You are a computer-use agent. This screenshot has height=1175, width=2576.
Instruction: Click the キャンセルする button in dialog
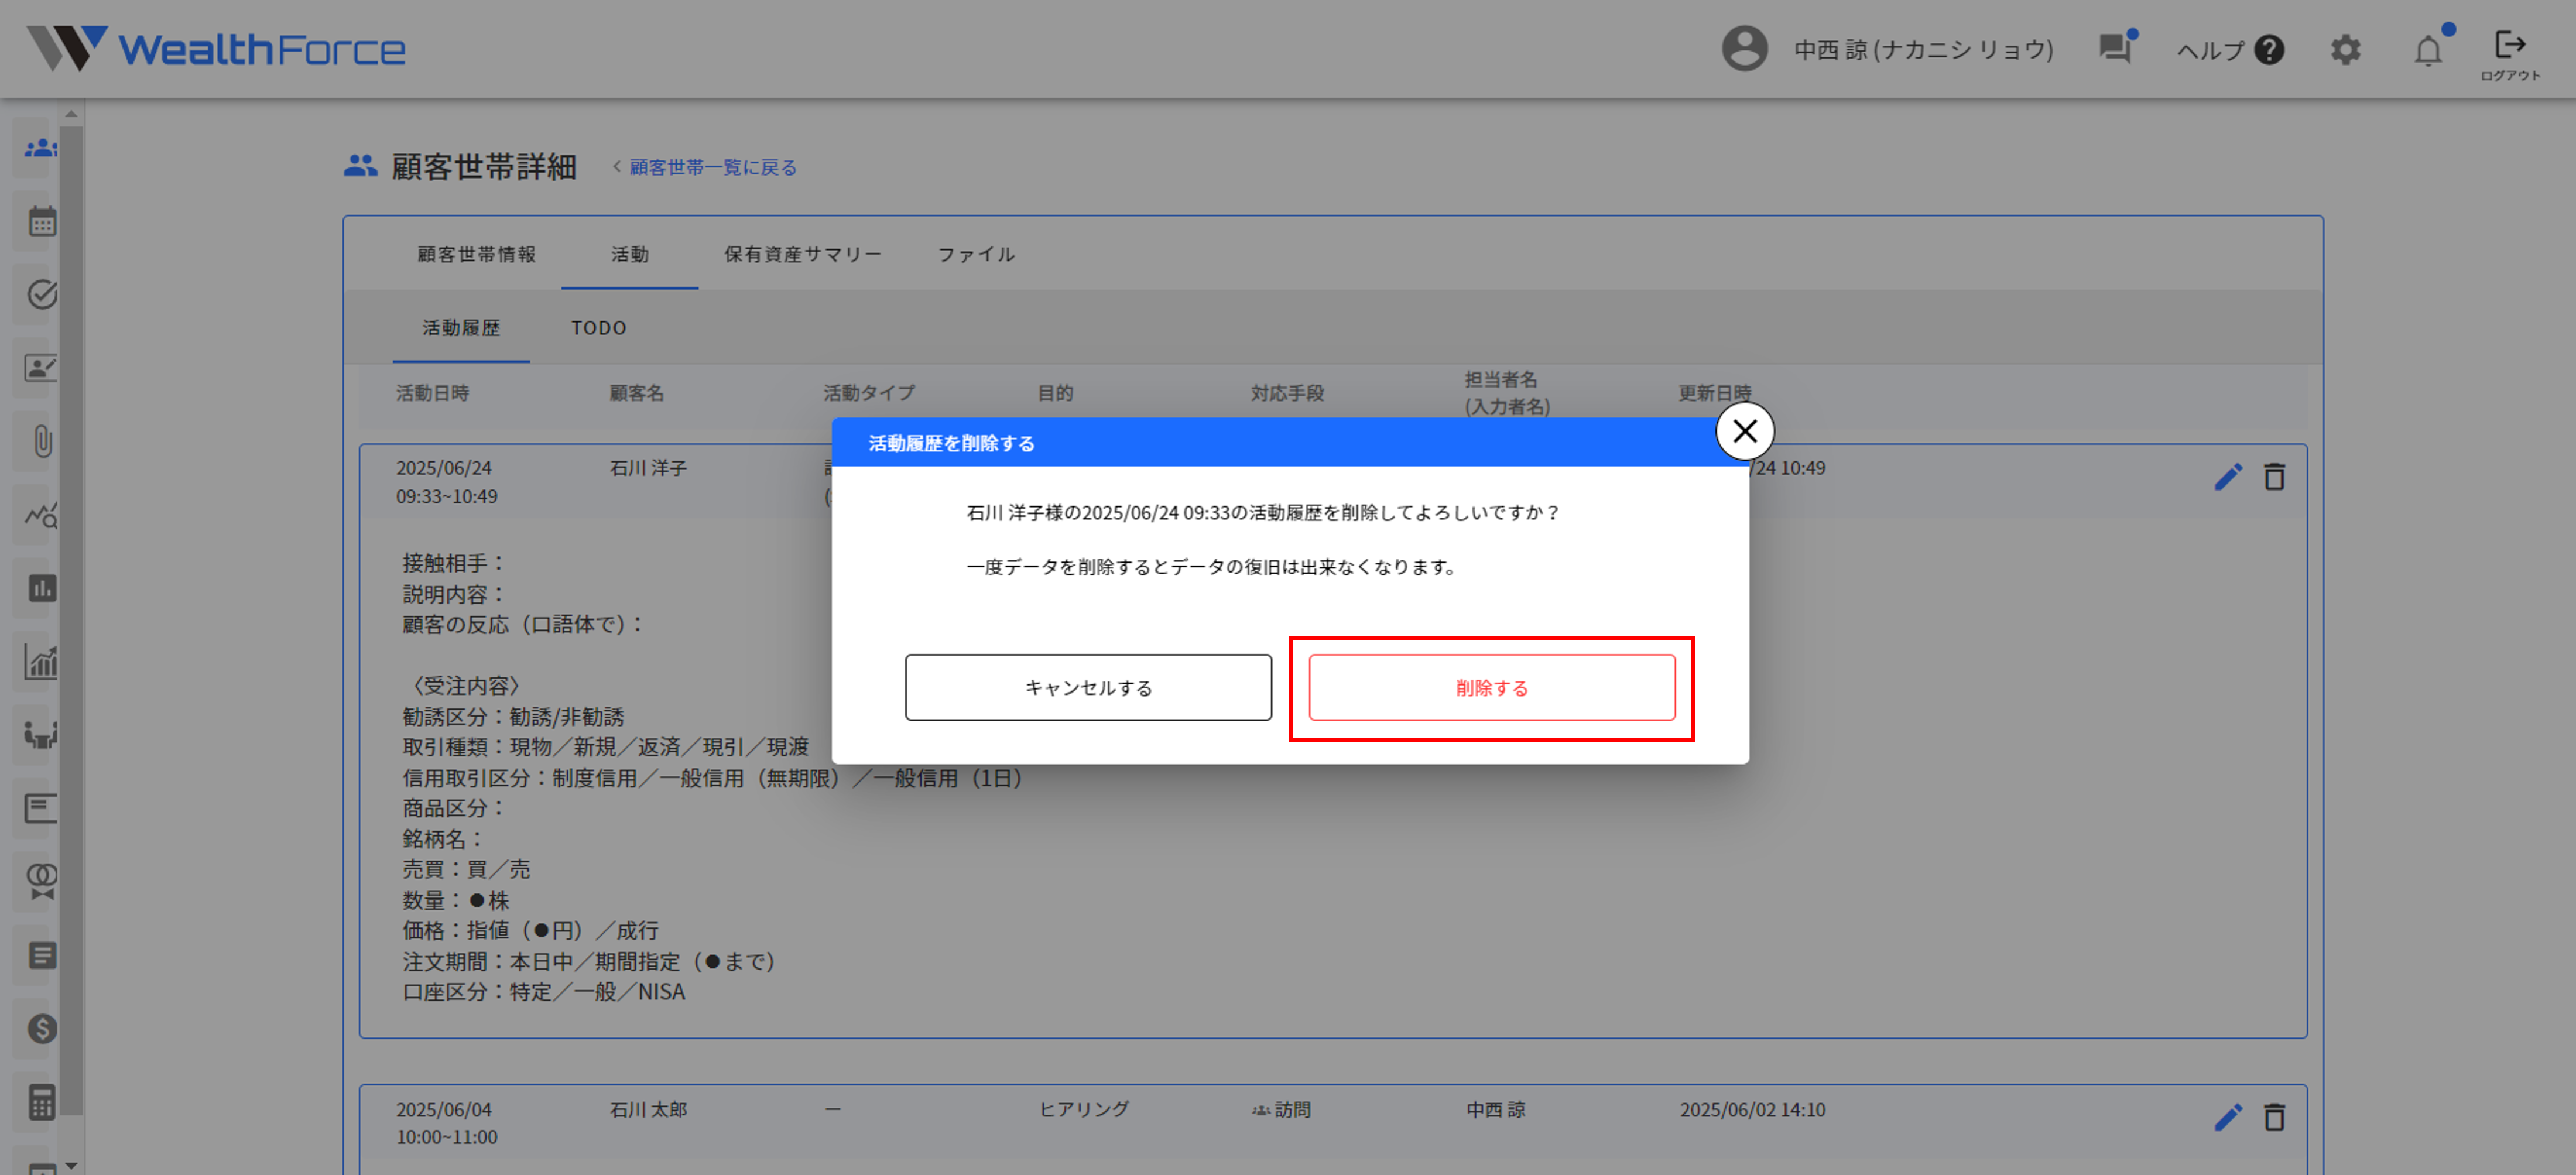[1088, 687]
